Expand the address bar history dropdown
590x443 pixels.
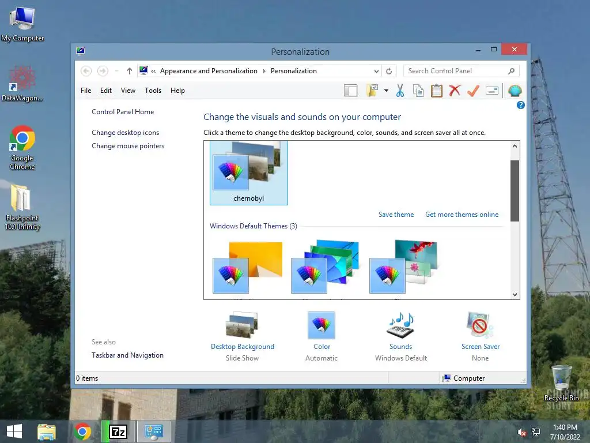coord(376,71)
